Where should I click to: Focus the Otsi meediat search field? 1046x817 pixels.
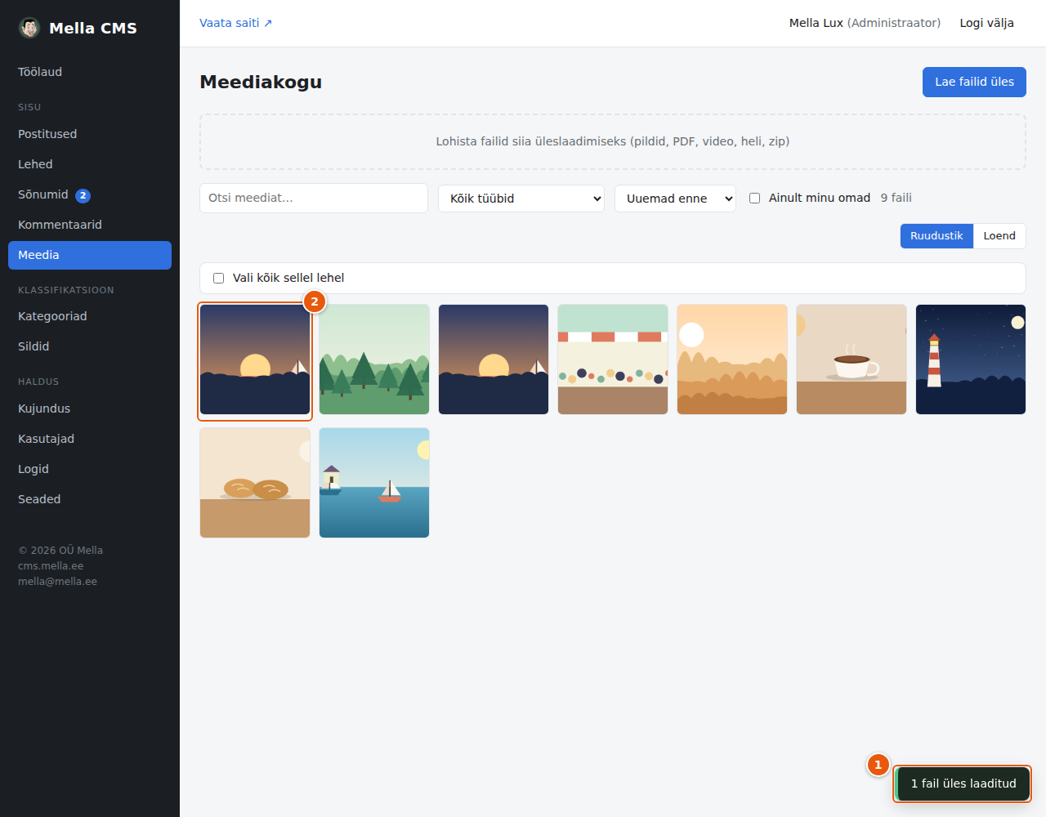(x=314, y=198)
